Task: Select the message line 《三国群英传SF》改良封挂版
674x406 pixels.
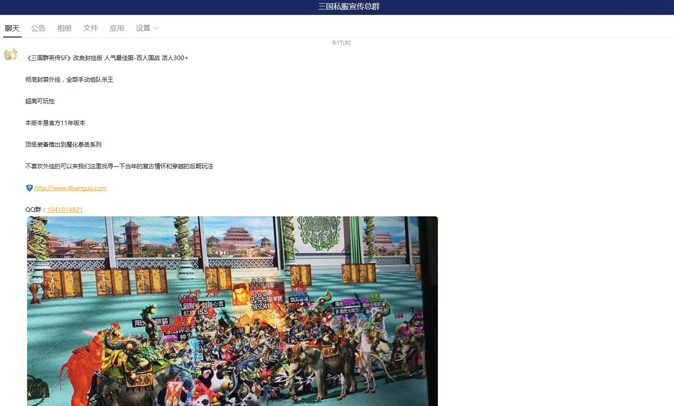Action: pyautogui.click(x=107, y=58)
